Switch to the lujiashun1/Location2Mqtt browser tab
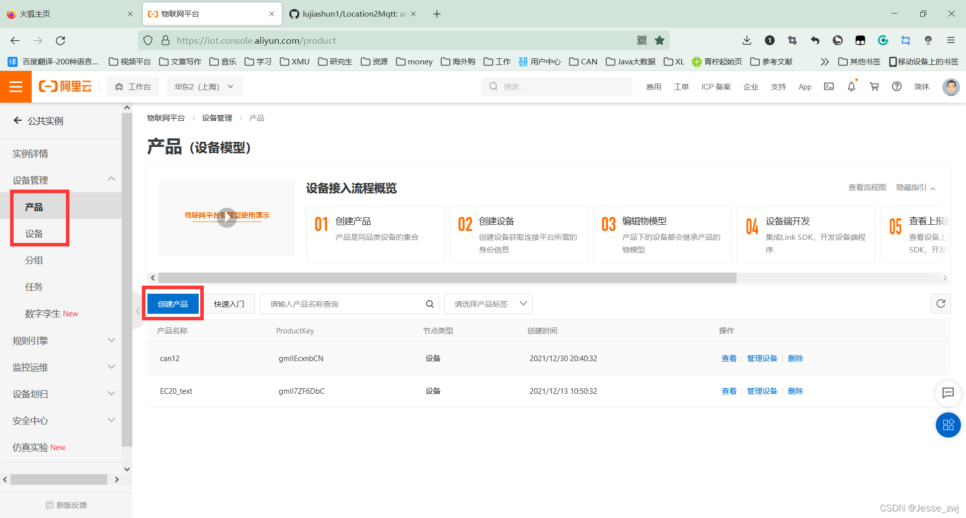This screenshot has height=518, width=966. pyautogui.click(x=353, y=14)
